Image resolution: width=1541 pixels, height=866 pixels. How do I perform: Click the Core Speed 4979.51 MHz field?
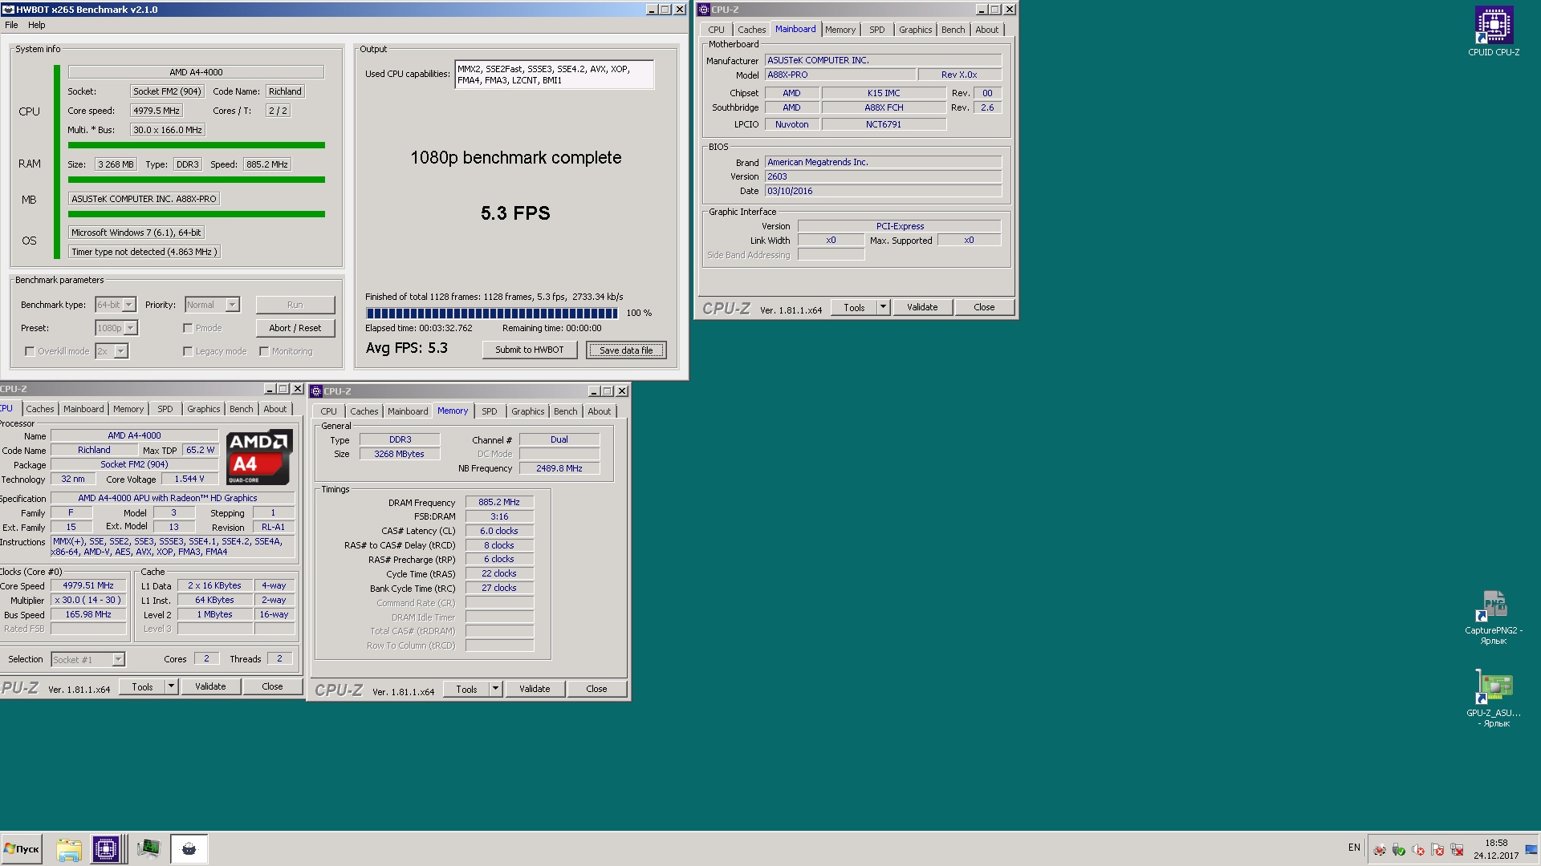click(x=88, y=585)
